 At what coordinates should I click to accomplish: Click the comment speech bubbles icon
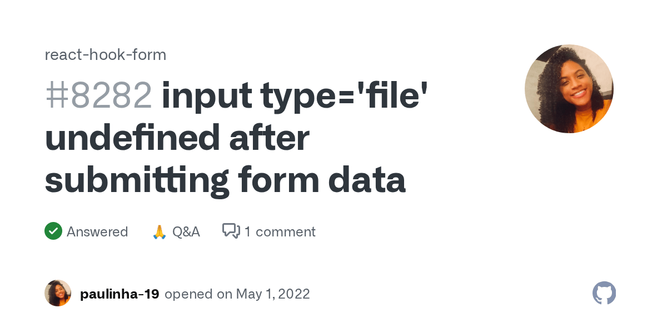[x=231, y=231]
